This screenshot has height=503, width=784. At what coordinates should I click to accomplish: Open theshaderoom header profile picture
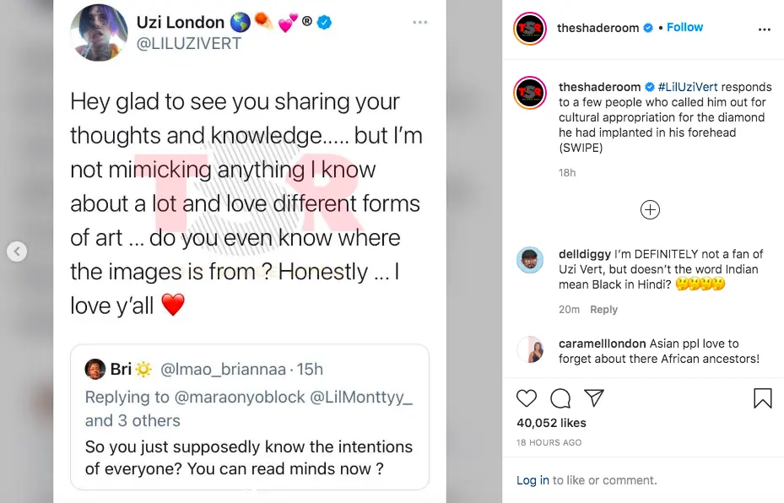click(x=530, y=29)
